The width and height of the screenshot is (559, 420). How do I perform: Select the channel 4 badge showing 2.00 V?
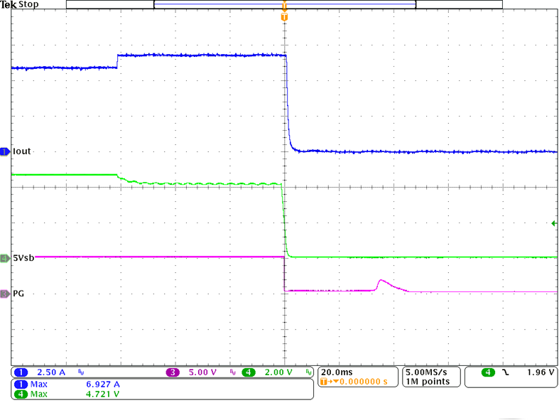[247, 372]
